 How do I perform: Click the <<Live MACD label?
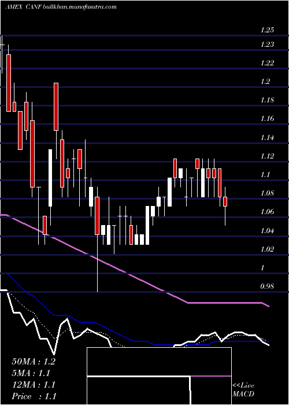tap(243, 390)
